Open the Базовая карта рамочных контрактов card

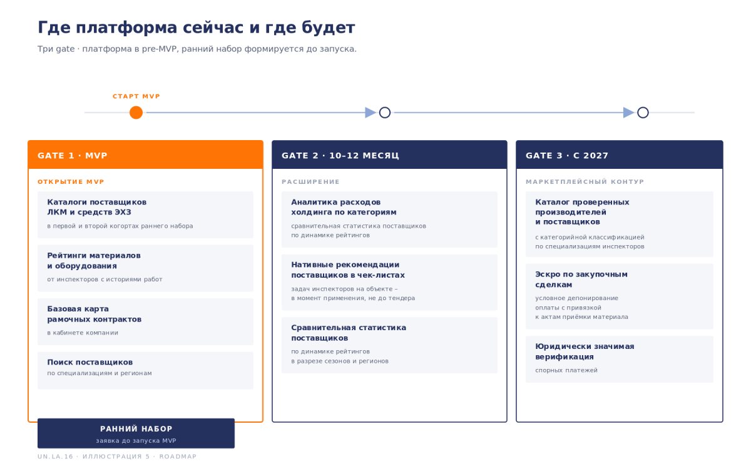pos(145,321)
